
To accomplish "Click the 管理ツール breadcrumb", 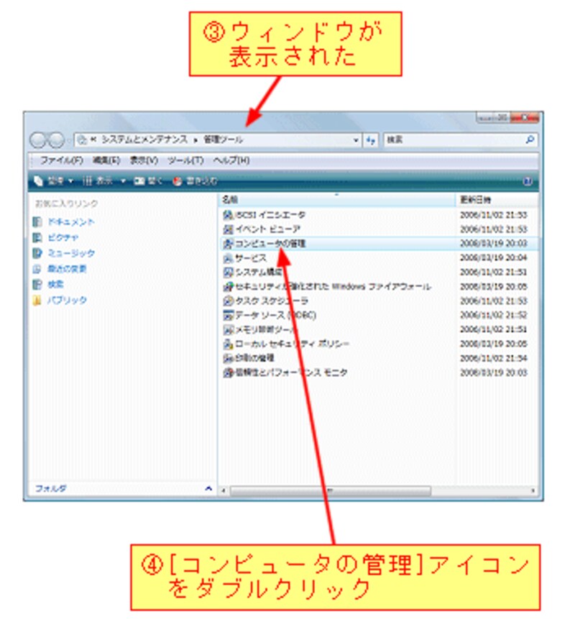I will (x=223, y=139).
